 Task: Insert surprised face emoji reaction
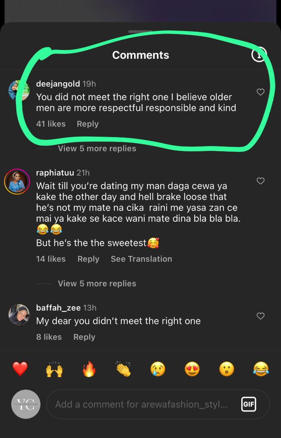226,369
